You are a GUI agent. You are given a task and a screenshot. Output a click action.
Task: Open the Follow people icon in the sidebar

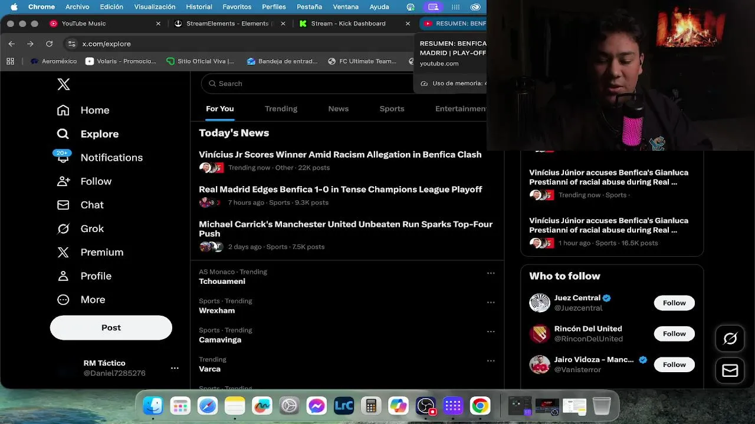point(63,181)
